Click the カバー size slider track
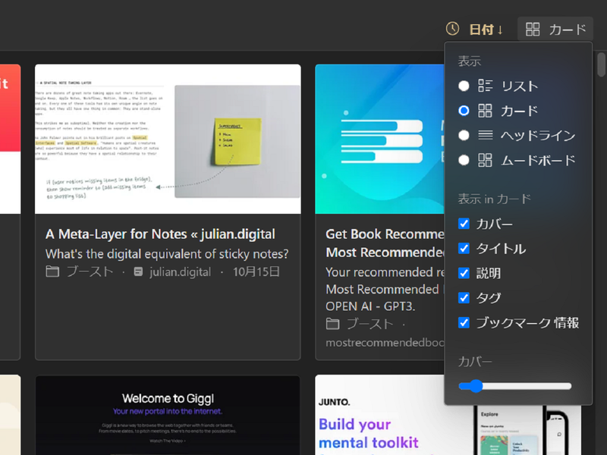Viewport: 607px width, 455px height. coord(524,386)
